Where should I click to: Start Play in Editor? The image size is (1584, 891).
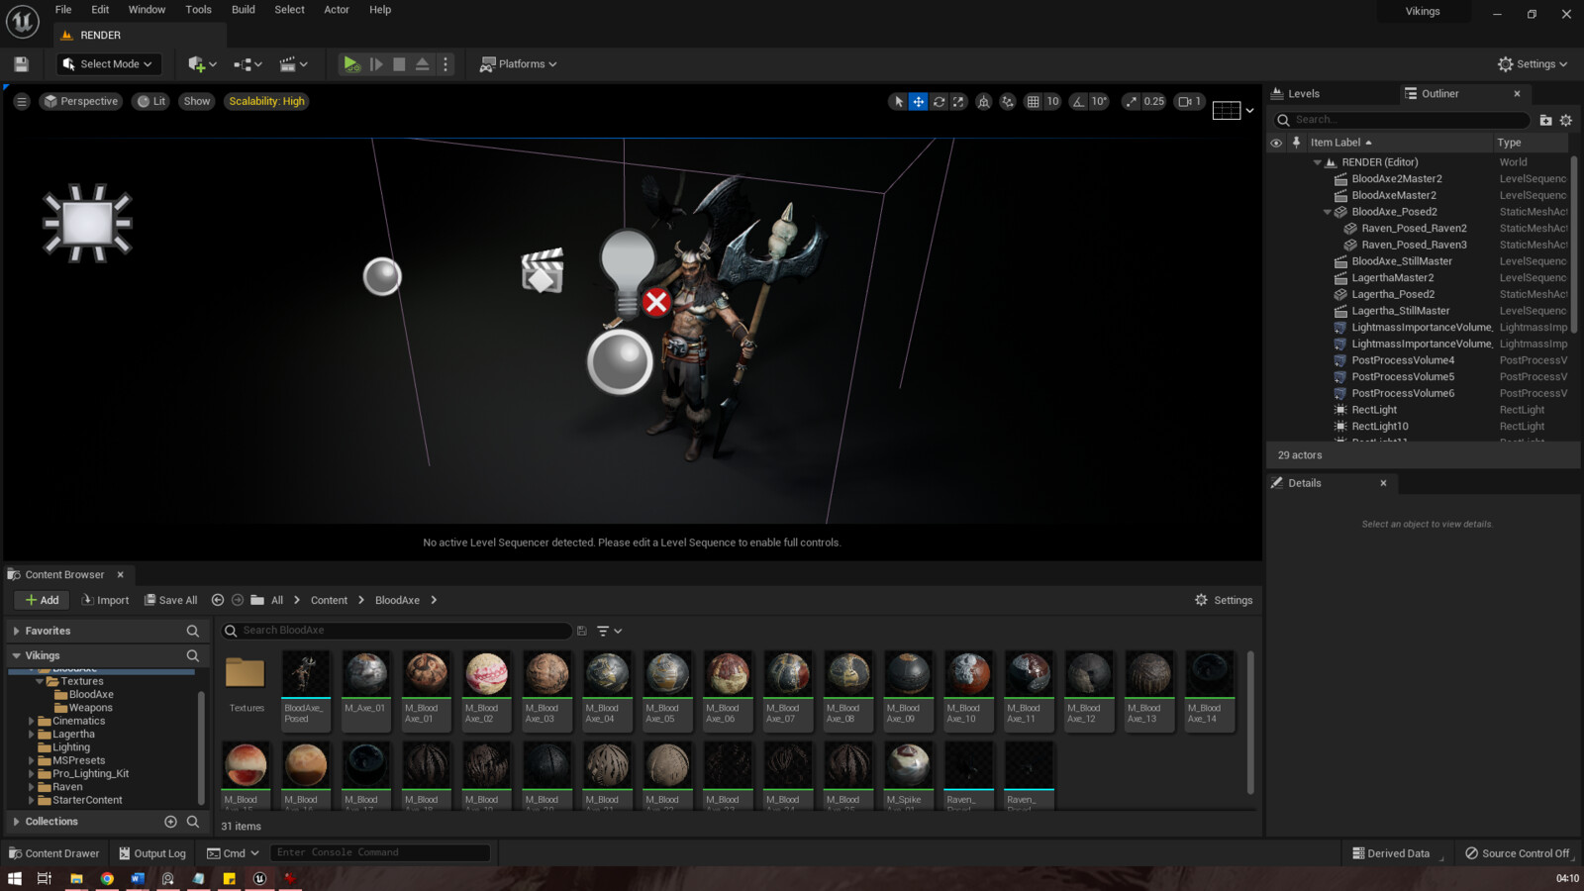(x=351, y=63)
